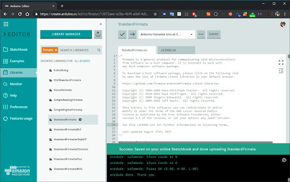The image size is (290, 182).
Task: Select Libraries in the sidebar
Action: [x=18, y=73]
